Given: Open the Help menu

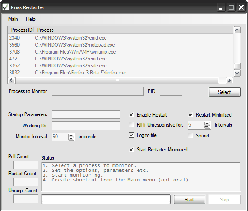Looking at the screenshot, I should [x=31, y=19].
